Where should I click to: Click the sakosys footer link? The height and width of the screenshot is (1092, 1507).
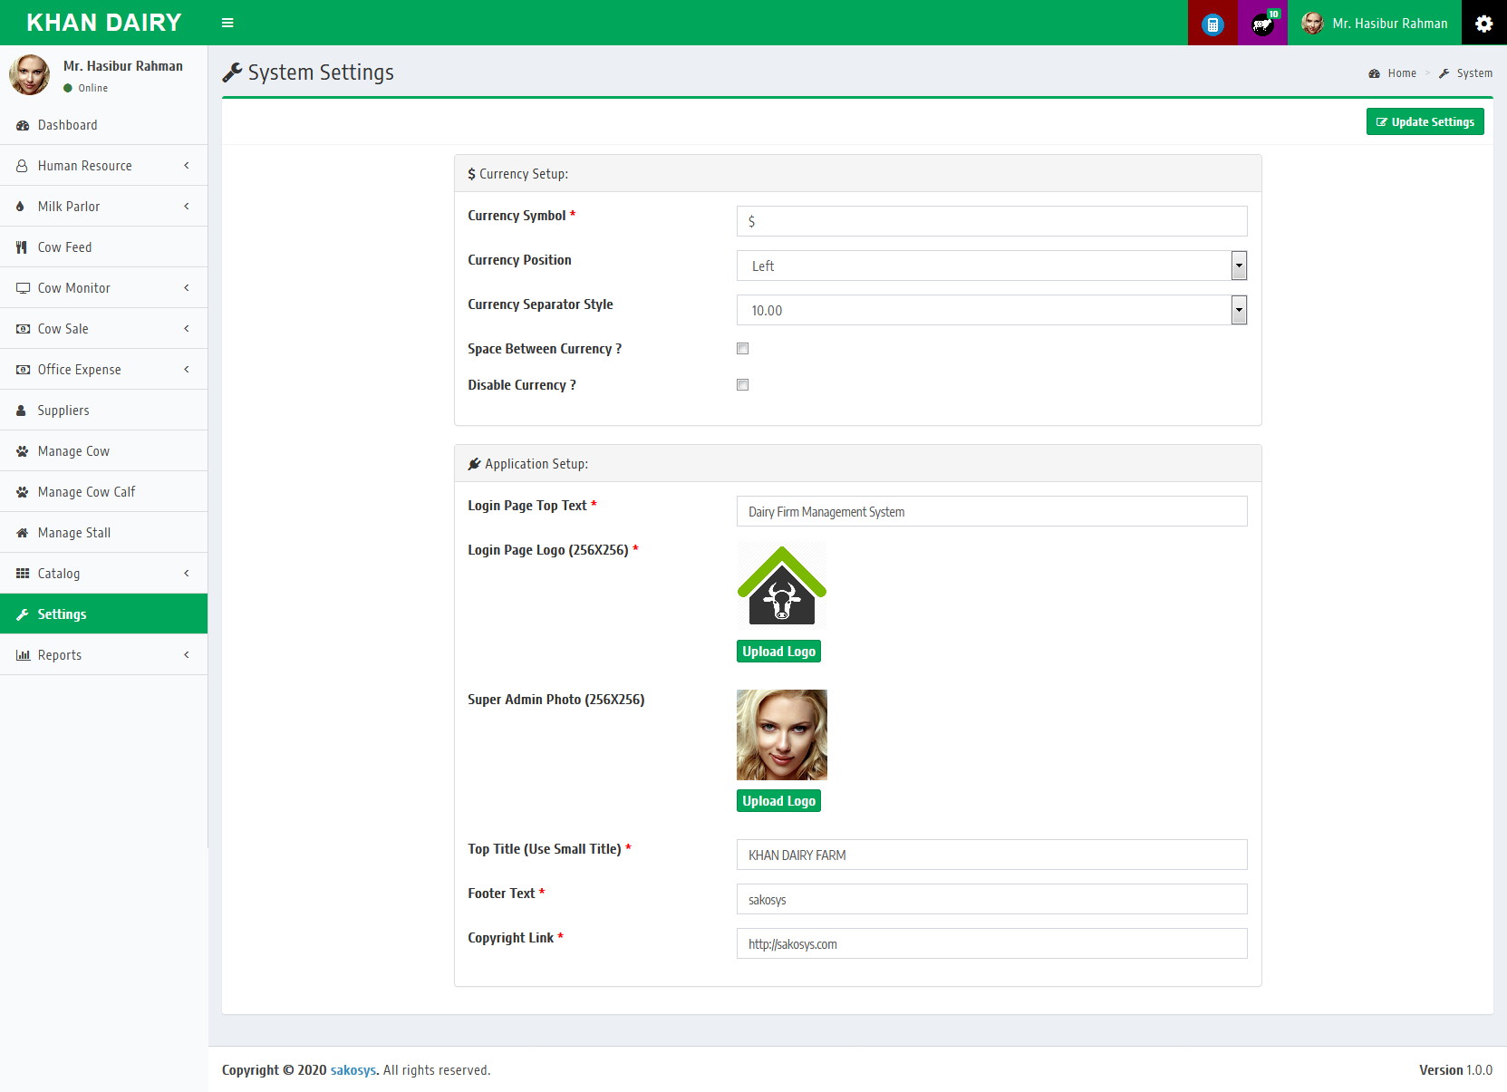click(353, 1070)
